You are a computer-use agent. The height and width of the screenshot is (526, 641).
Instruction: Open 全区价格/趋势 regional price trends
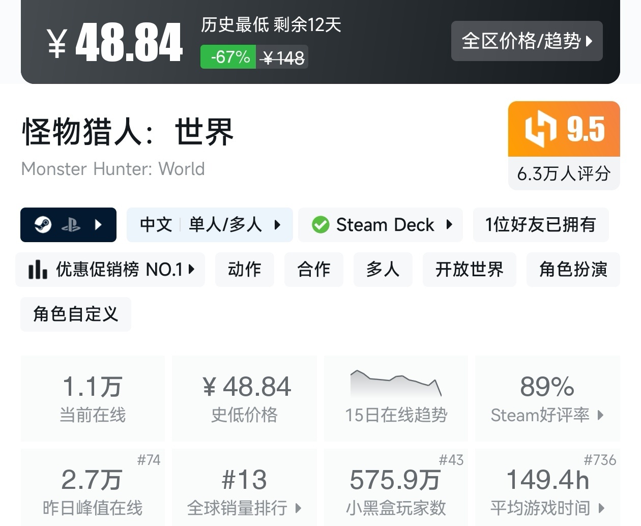pyautogui.click(x=527, y=41)
